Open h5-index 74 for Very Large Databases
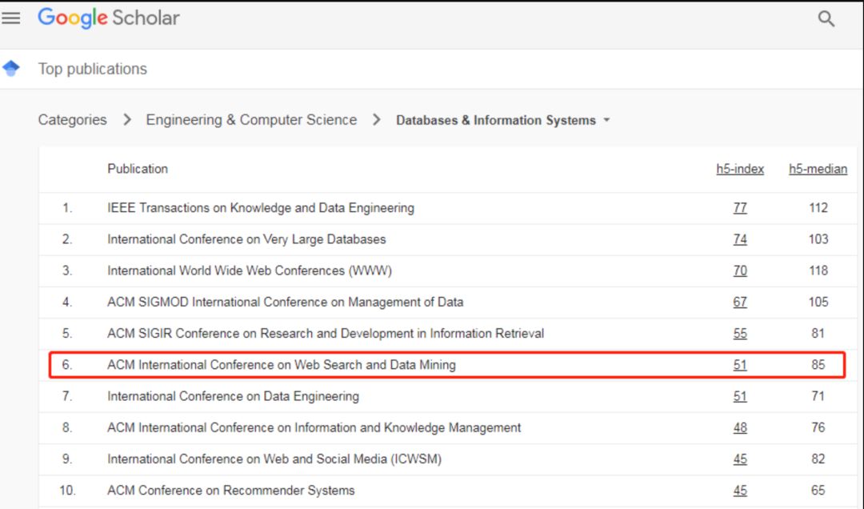 (740, 239)
